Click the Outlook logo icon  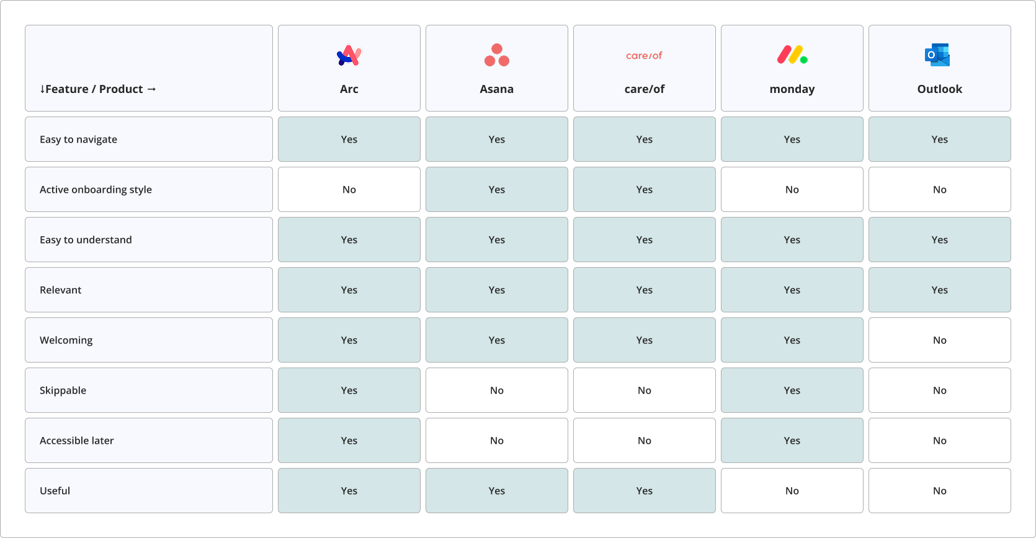pyautogui.click(x=937, y=55)
